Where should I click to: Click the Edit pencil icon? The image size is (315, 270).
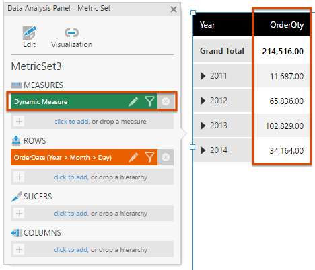click(30, 33)
